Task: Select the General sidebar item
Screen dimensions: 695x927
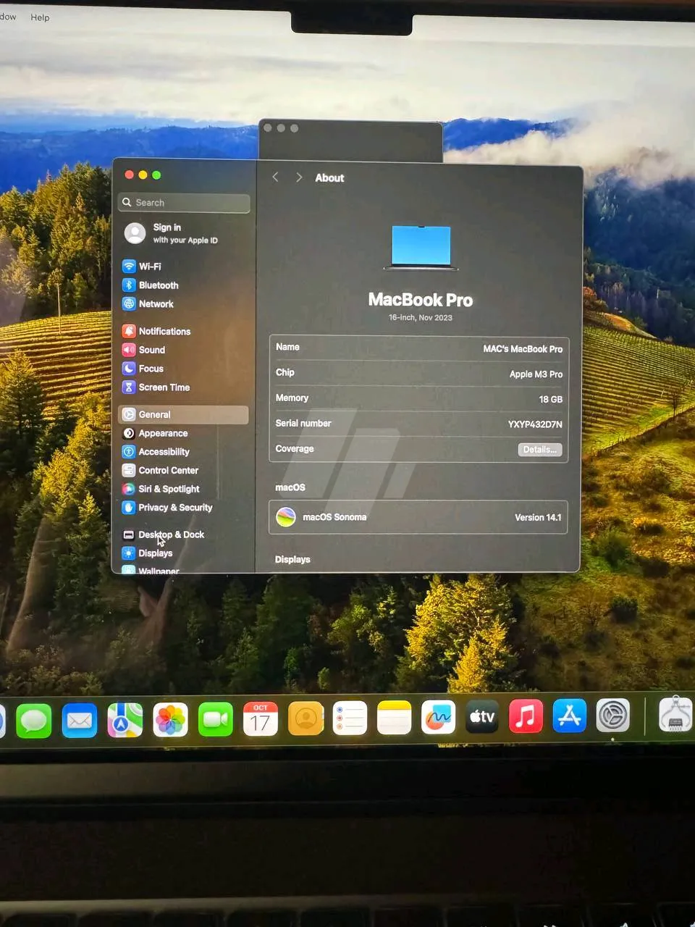Action: [183, 414]
